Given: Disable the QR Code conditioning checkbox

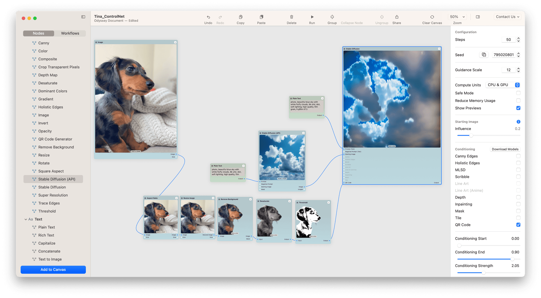Looking at the screenshot, I should [x=518, y=225].
